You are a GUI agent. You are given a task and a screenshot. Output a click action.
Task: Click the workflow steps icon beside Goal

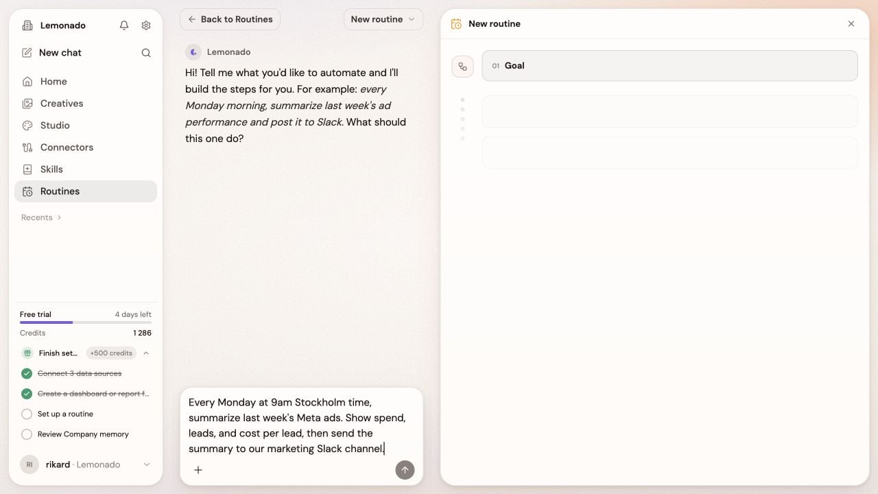pyautogui.click(x=463, y=67)
